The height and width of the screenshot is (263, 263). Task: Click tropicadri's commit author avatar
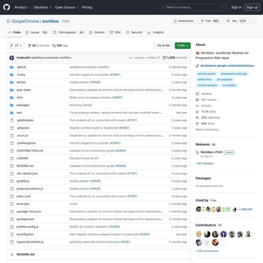[12, 58]
